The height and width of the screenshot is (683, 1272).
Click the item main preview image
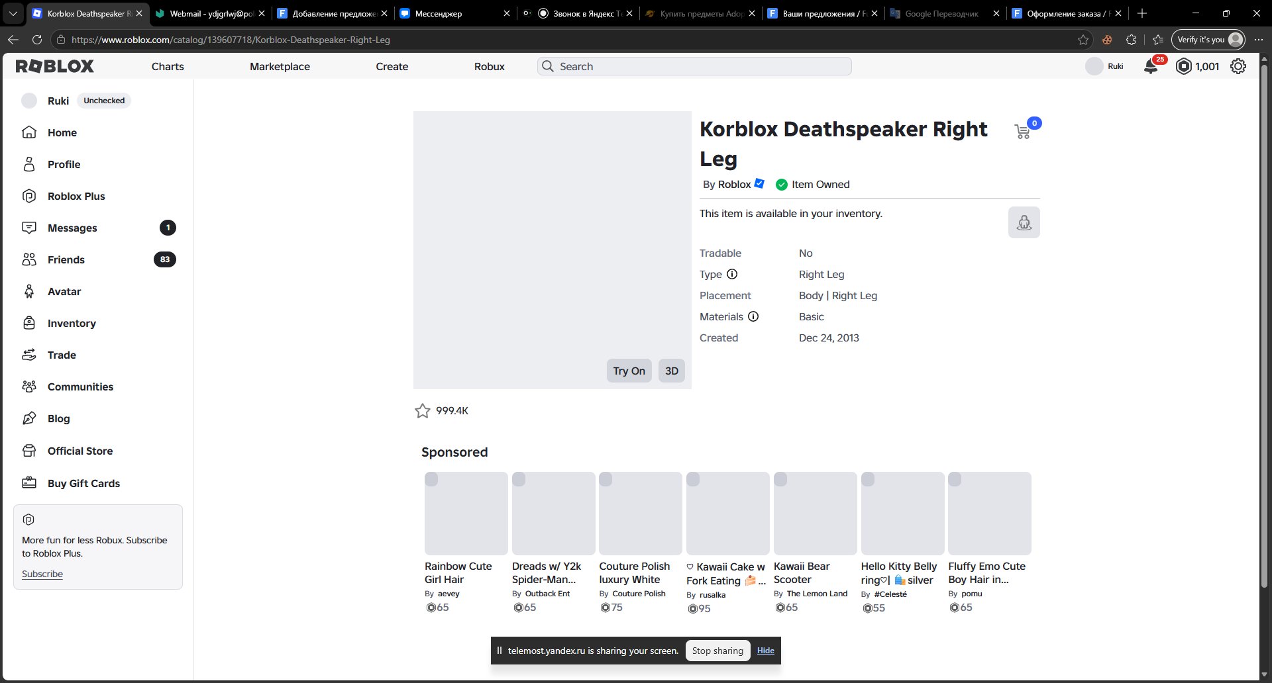[x=553, y=250]
